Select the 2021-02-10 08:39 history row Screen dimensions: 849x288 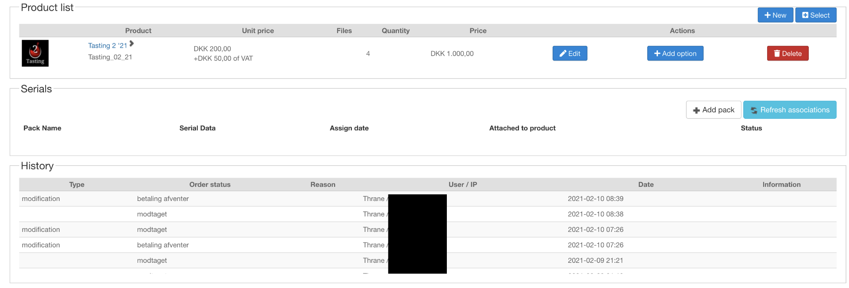tap(595, 199)
